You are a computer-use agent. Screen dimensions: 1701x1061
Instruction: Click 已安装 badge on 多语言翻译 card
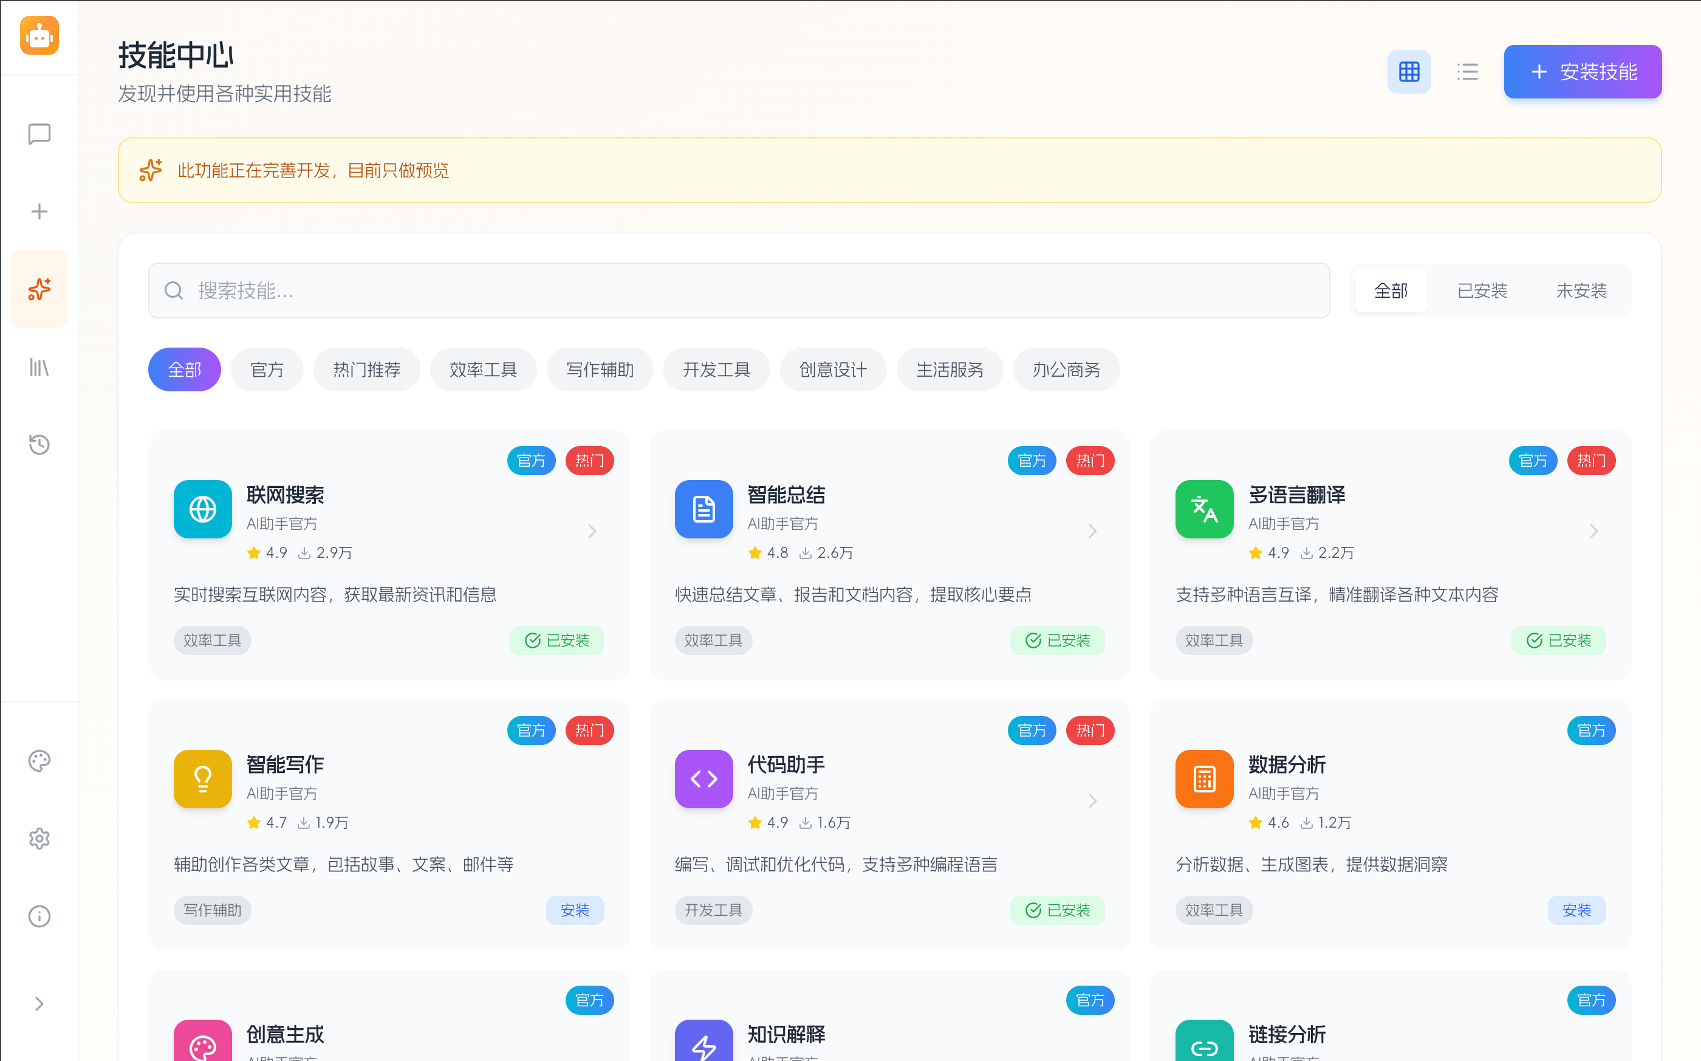[x=1558, y=640]
